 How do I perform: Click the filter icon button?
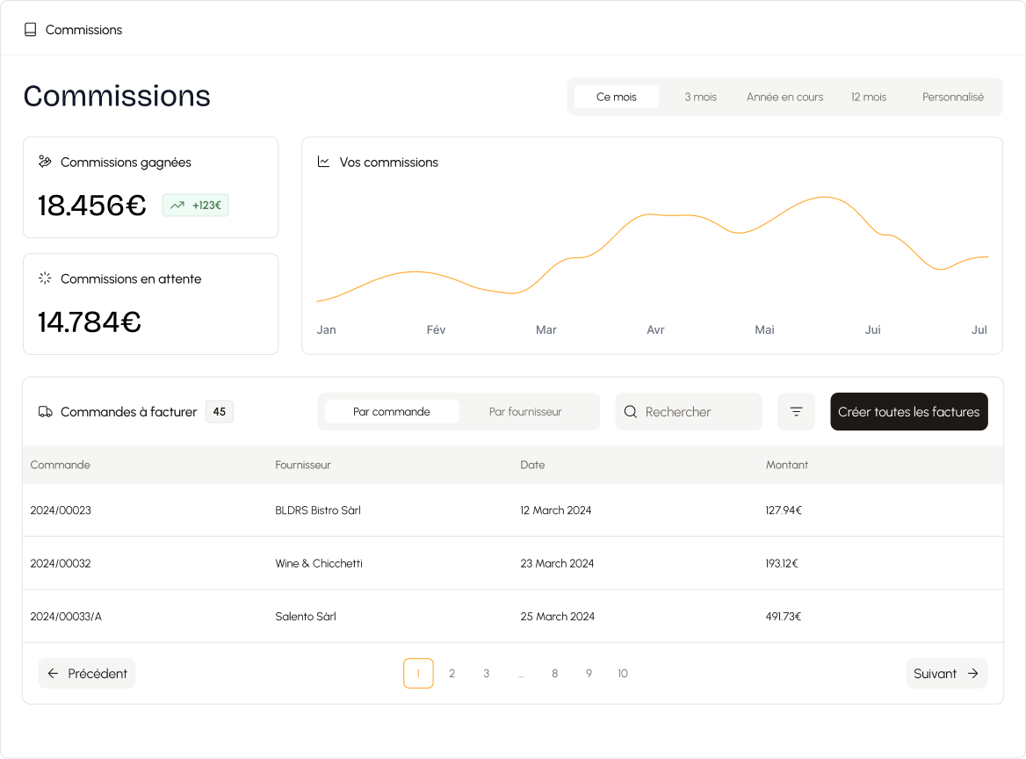coord(796,411)
